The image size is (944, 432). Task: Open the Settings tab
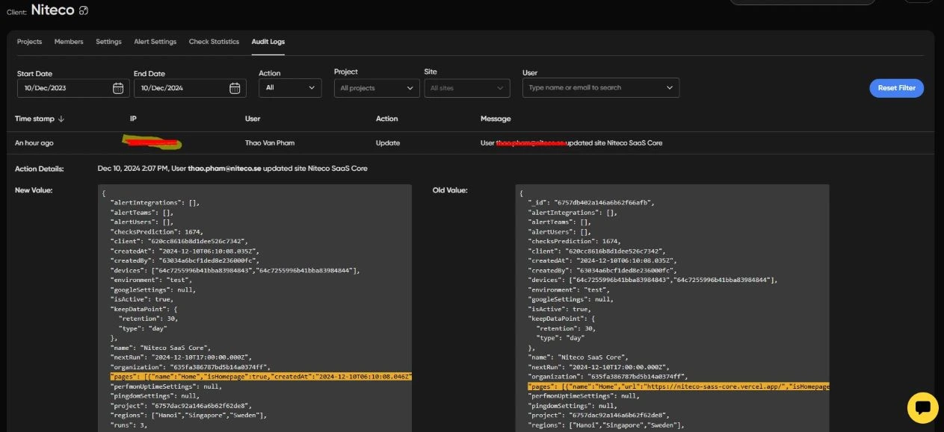click(x=108, y=42)
